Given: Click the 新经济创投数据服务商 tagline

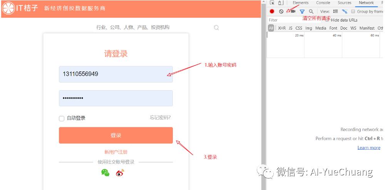Looking at the screenshot, I should click(75, 8).
